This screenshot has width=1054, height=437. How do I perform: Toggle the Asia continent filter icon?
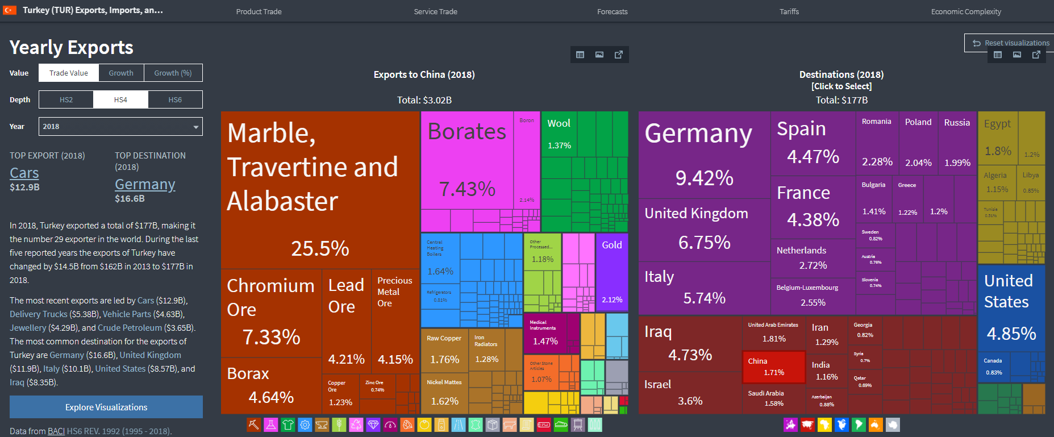pyautogui.click(x=807, y=424)
